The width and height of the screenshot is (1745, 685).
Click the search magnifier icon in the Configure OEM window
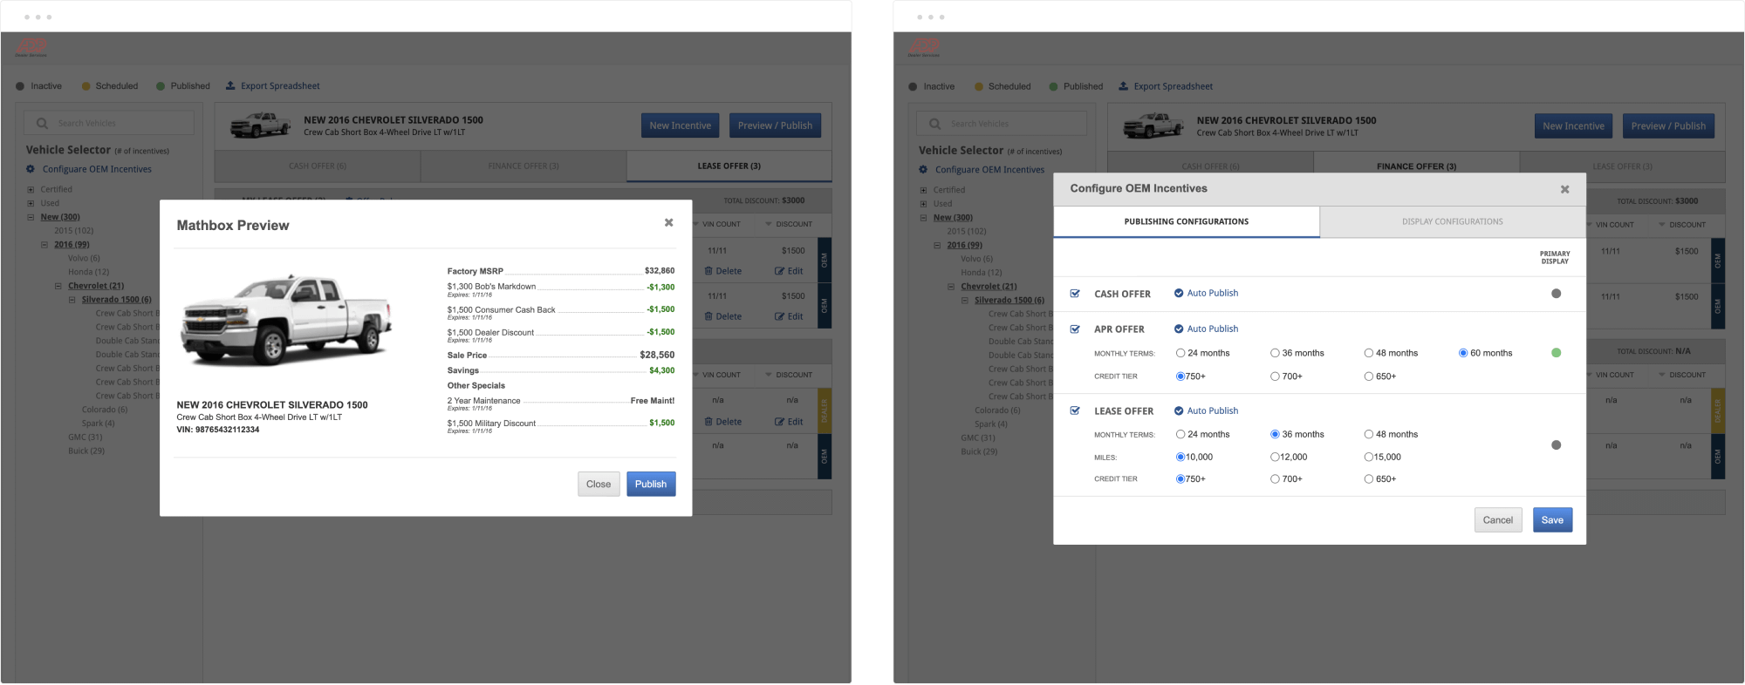[934, 124]
